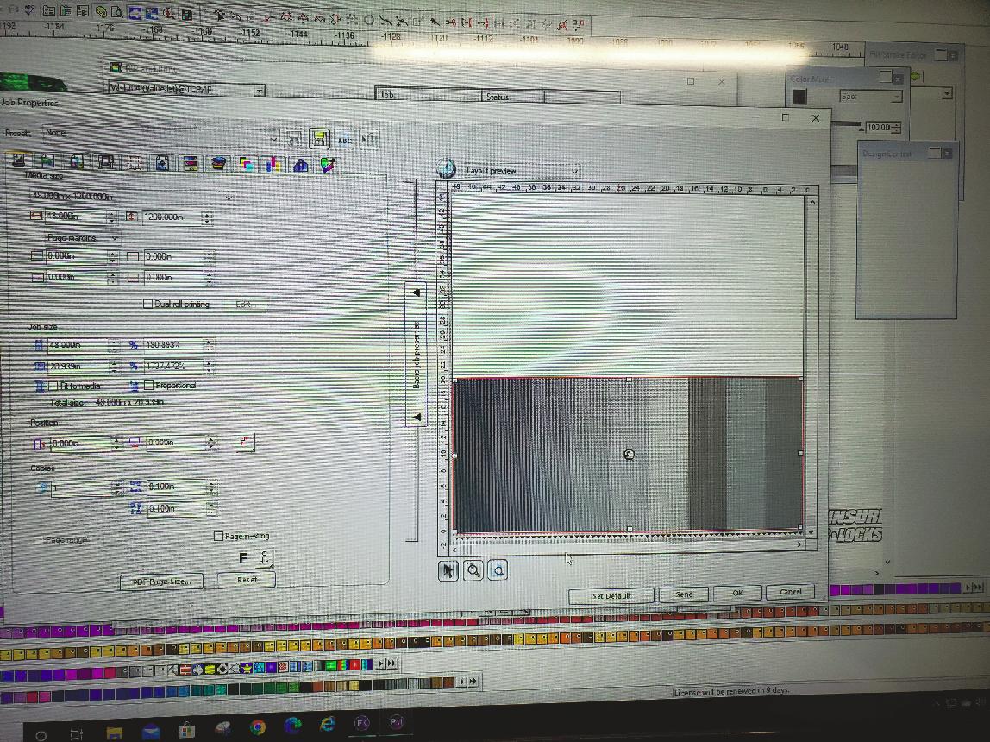The image size is (990, 742).
Task: Click the palette scroll arrow beside the multicolor swatch row
Action: [380, 663]
